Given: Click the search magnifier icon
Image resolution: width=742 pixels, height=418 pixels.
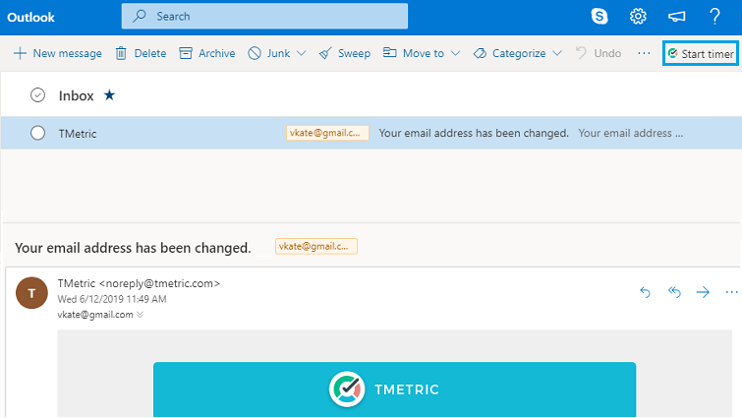Looking at the screenshot, I should pos(140,16).
